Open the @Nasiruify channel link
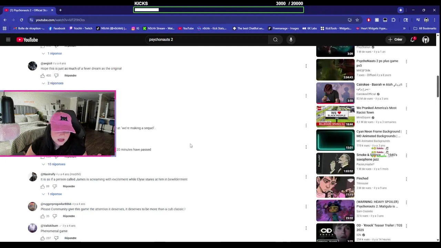 (x=48, y=174)
